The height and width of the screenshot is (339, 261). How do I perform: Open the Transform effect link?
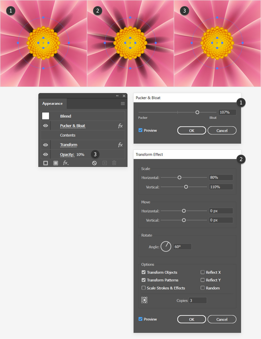[68, 145]
